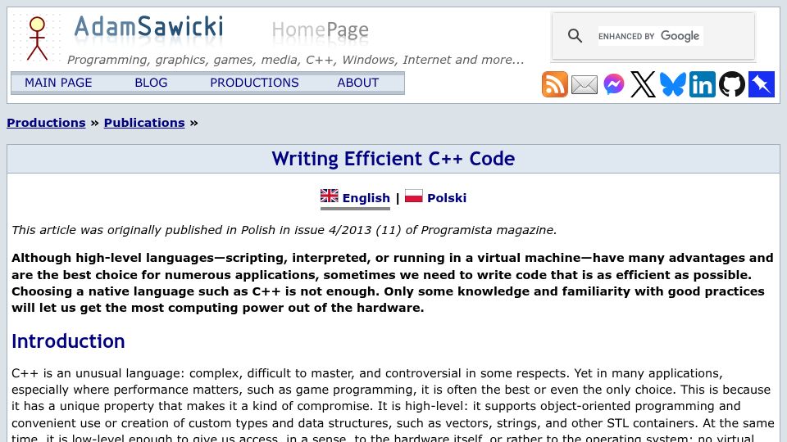
Task: Follow the Productions breadcrumb link
Action: 46,123
